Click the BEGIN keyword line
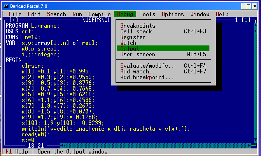 click(x=14, y=60)
